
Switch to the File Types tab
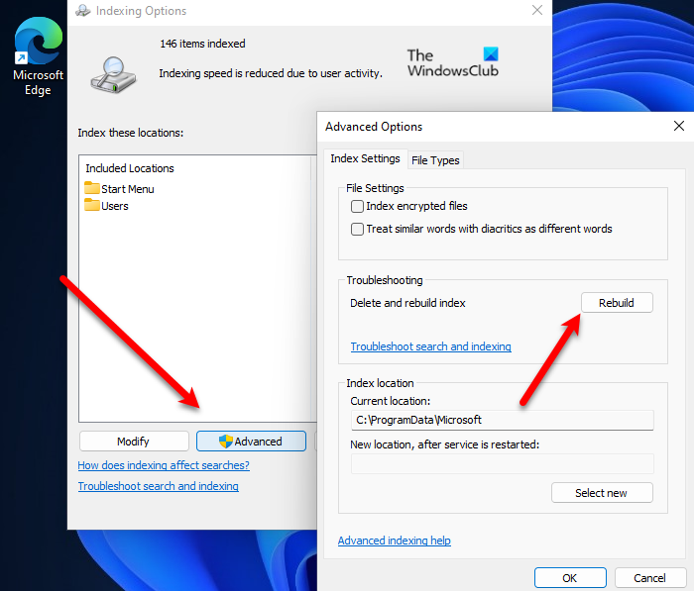(x=435, y=160)
